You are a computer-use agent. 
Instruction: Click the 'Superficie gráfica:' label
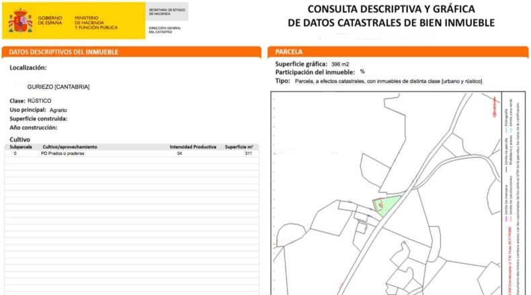pos(301,64)
